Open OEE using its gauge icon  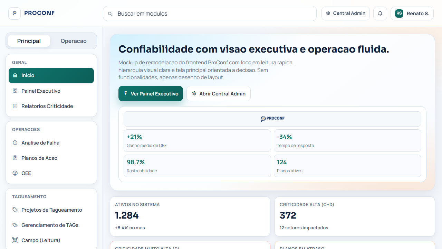15,173
